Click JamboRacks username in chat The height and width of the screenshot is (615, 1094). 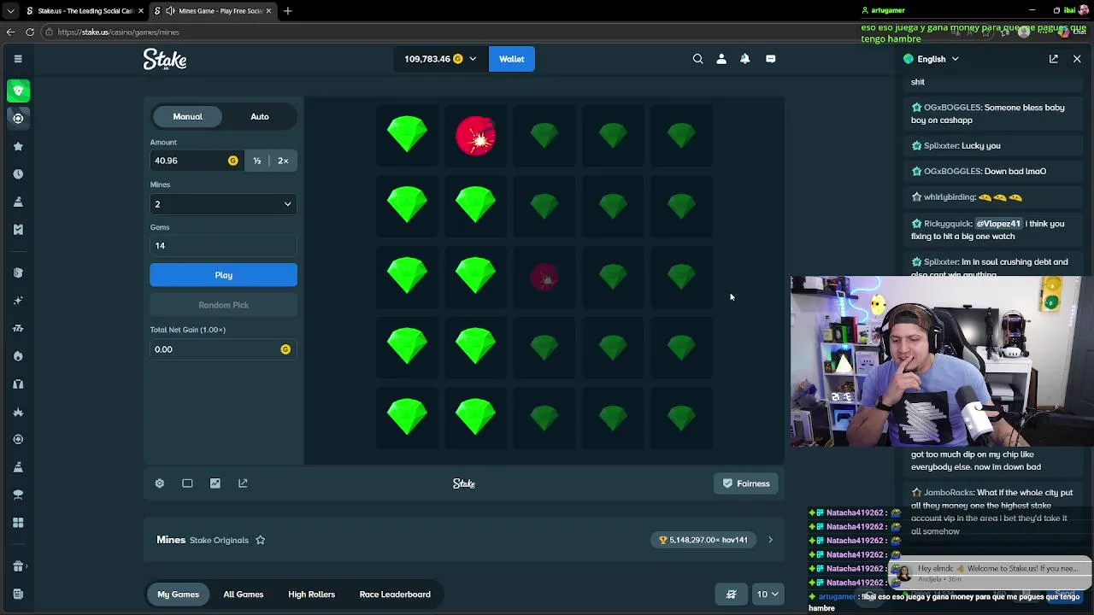pyautogui.click(x=949, y=493)
